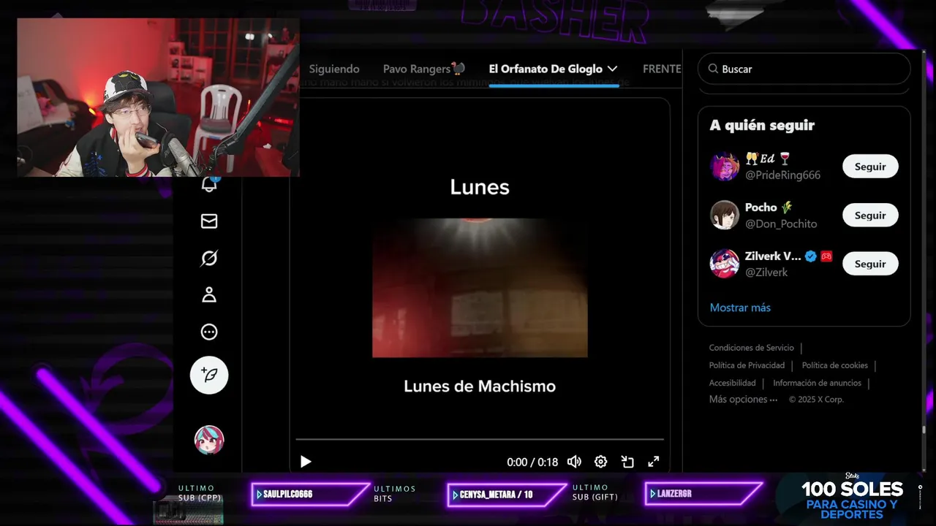Follow @PrideRing666 with Seguir button

pos(870,167)
